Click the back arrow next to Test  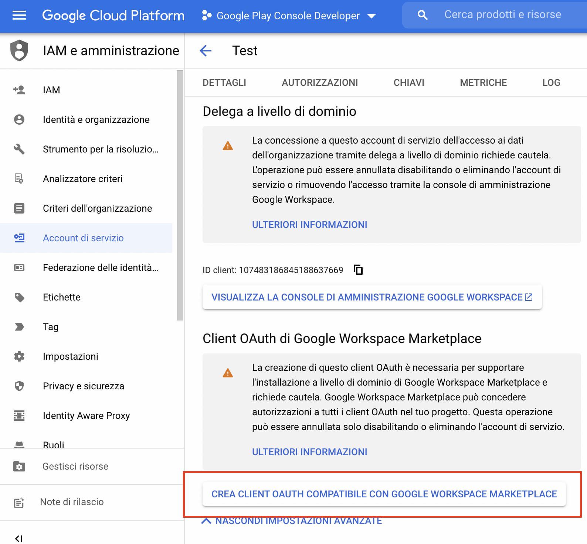tap(206, 51)
